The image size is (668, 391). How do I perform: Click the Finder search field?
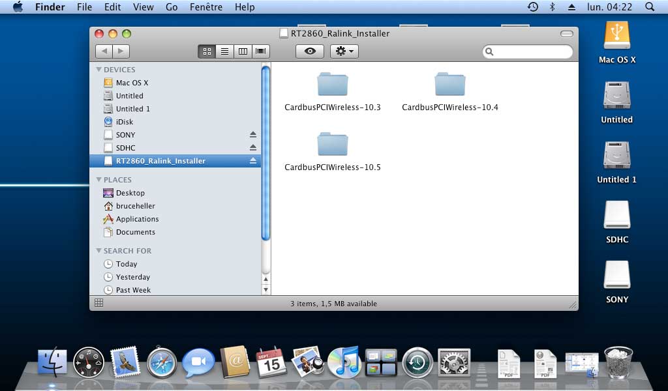(x=527, y=52)
